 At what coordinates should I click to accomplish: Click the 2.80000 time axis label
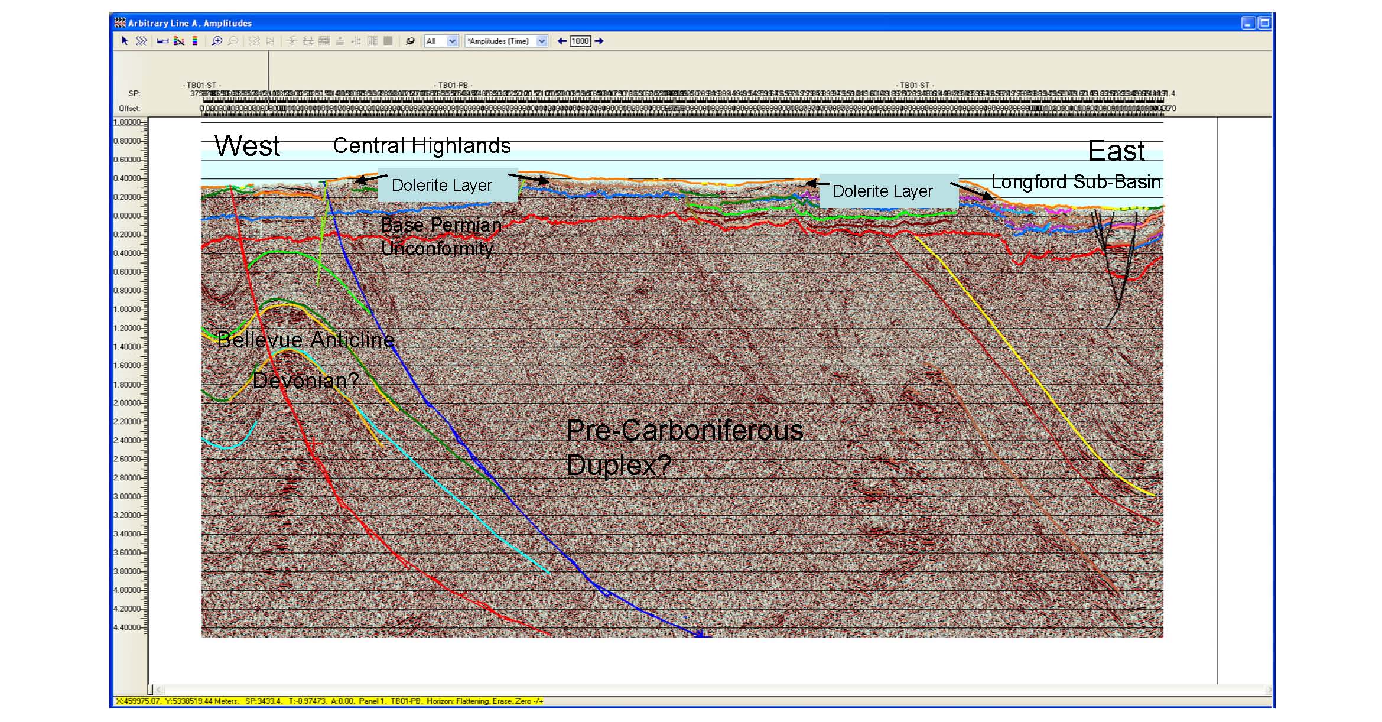pyautogui.click(x=127, y=477)
